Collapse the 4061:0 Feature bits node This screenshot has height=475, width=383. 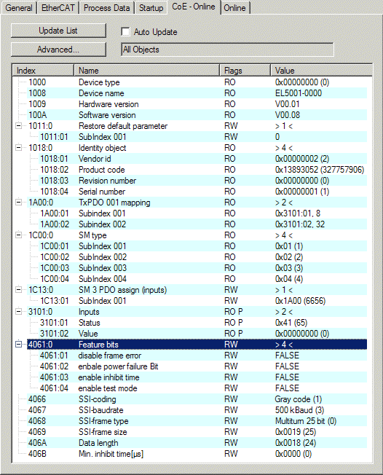tap(18, 344)
